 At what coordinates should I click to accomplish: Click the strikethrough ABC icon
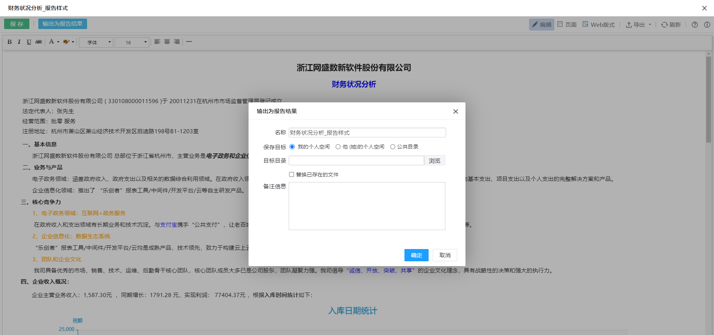[x=39, y=42]
